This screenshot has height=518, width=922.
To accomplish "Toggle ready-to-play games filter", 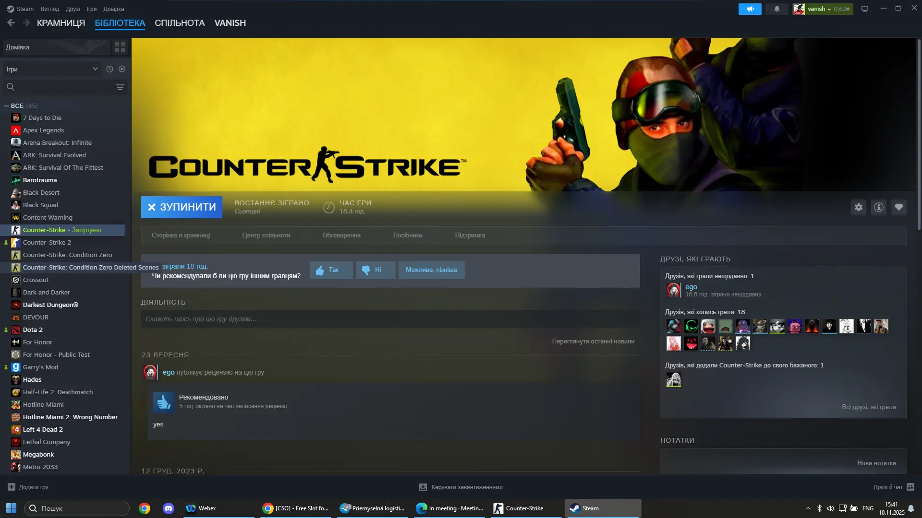I will tap(122, 69).
